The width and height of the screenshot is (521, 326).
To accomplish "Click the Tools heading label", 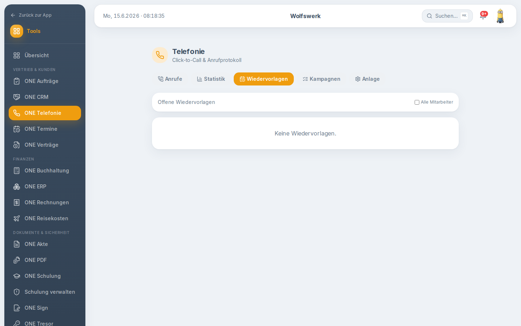I will [34, 31].
